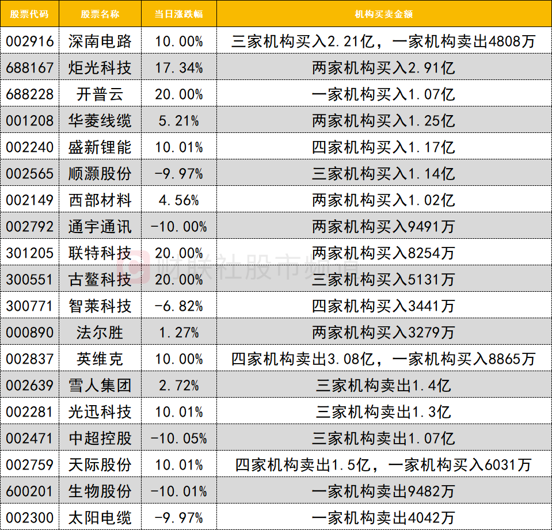Select 英维克's institutional trade amount cell

click(x=383, y=359)
